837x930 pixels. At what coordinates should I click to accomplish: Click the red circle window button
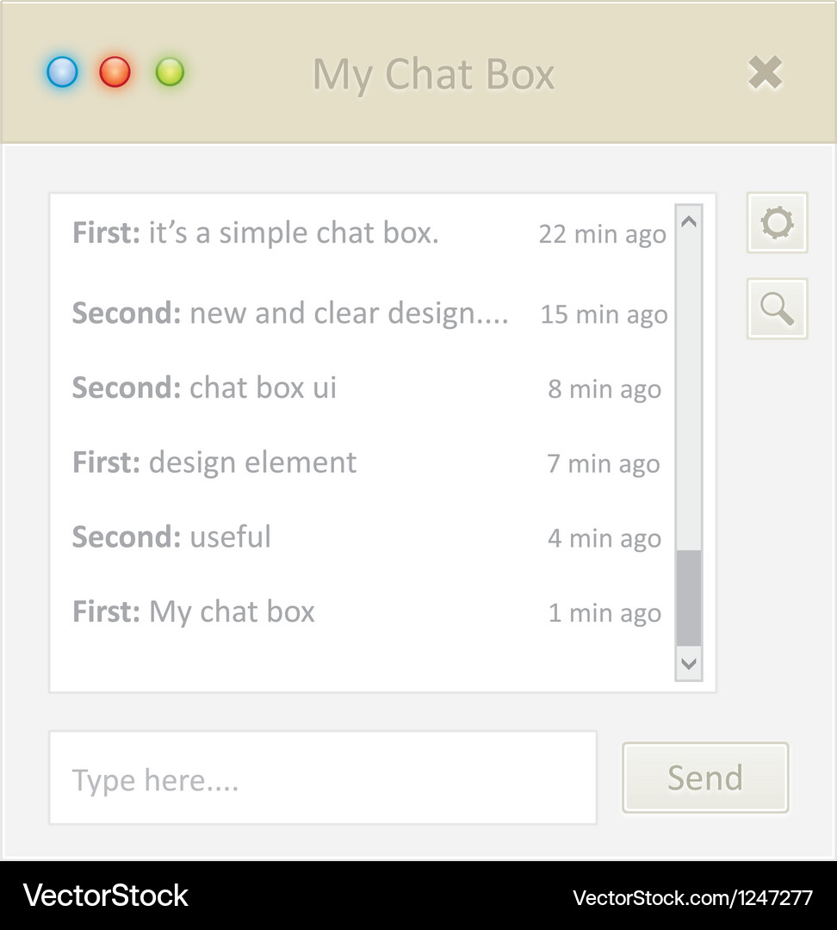tap(115, 72)
